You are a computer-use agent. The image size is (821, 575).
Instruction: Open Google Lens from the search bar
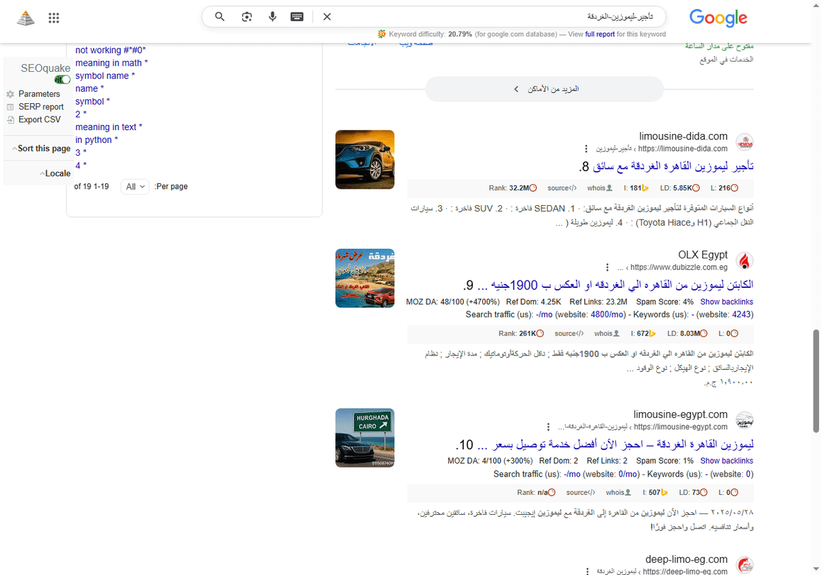pos(246,16)
